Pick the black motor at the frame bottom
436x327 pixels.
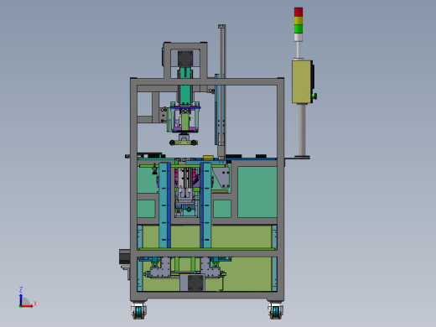tap(195, 283)
